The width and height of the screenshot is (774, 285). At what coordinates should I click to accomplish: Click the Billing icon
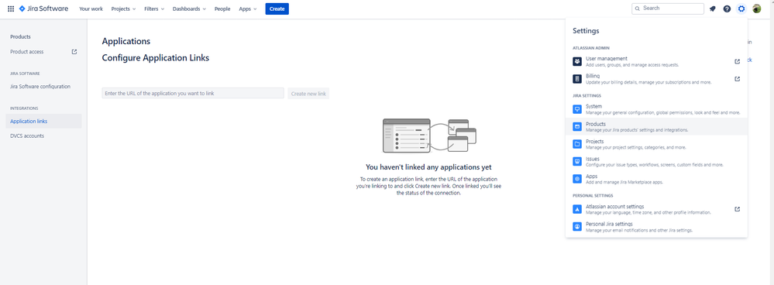pyautogui.click(x=577, y=79)
